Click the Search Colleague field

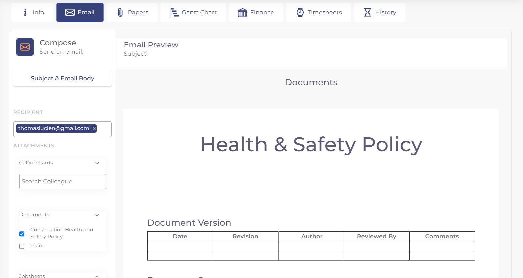(x=62, y=181)
